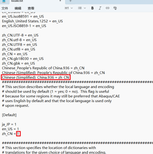
Task: Expand the H1 heading dropdown
Action: [x=69, y=8]
